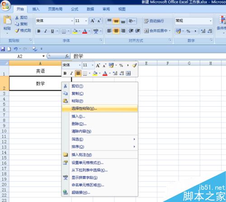Increase font size in the ribbon

tap(93, 21)
